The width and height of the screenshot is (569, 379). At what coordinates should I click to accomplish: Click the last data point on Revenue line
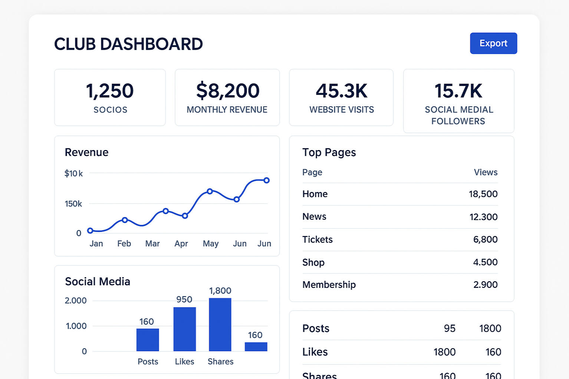[x=266, y=180]
